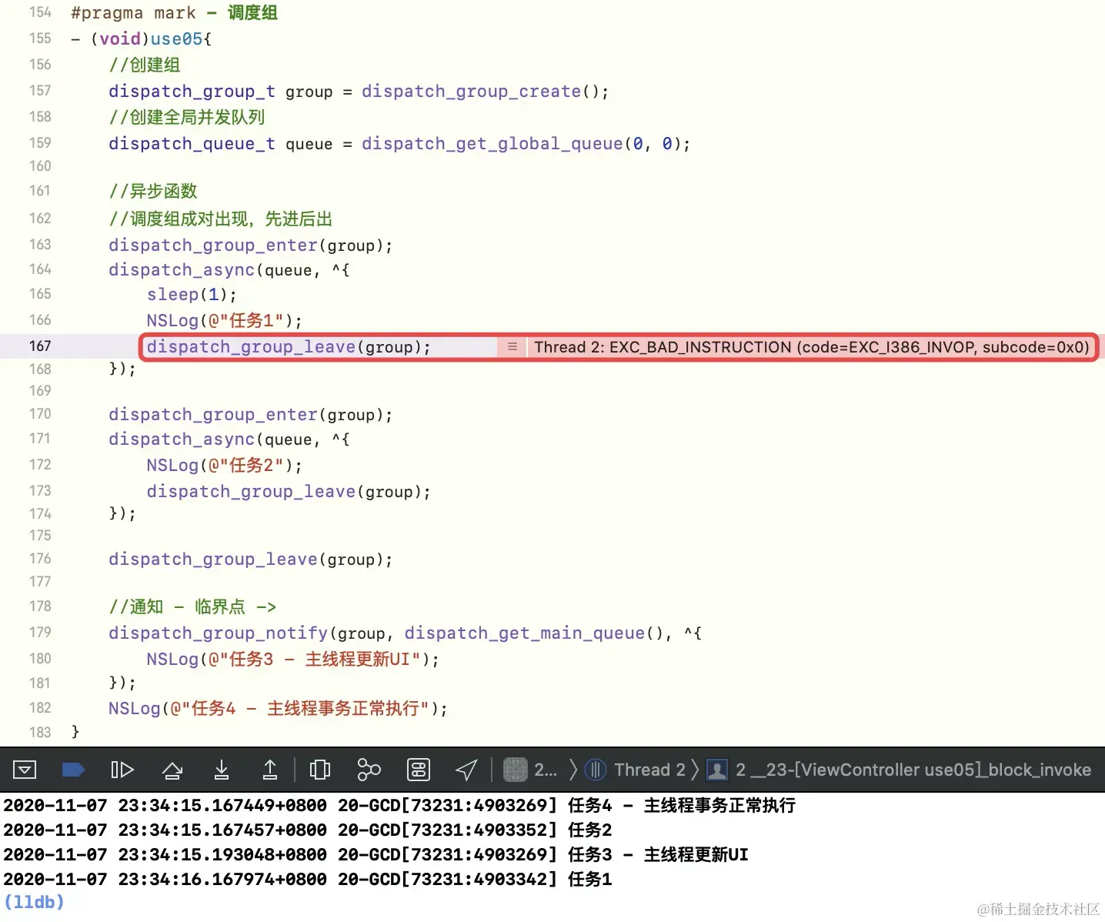The width and height of the screenshot is (1105, 922).
Task: Open the Thread 2 jump bar item
Action: (649, 770)
